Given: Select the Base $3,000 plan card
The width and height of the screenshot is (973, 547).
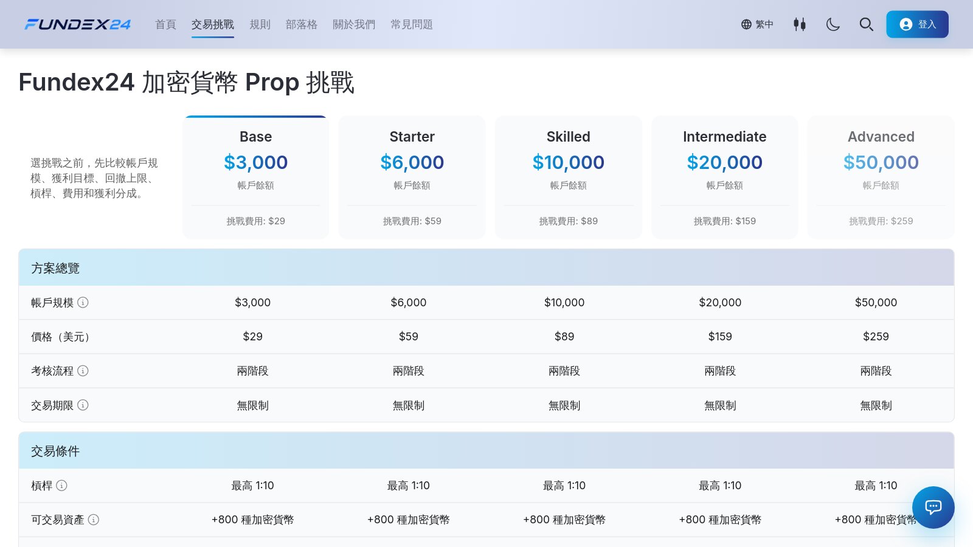Looking at the screenshot, I should (255, 177).
